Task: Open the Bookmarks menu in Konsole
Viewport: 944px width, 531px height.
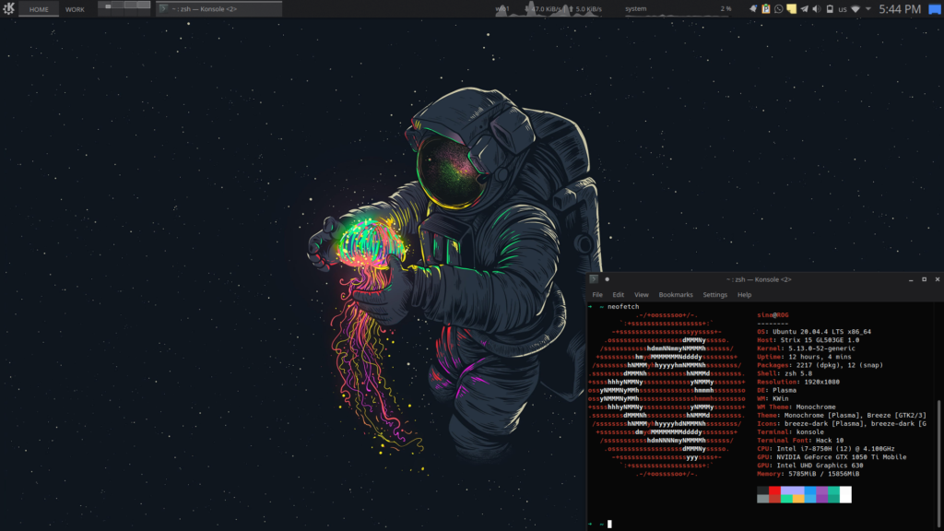Action: point(676,295)
